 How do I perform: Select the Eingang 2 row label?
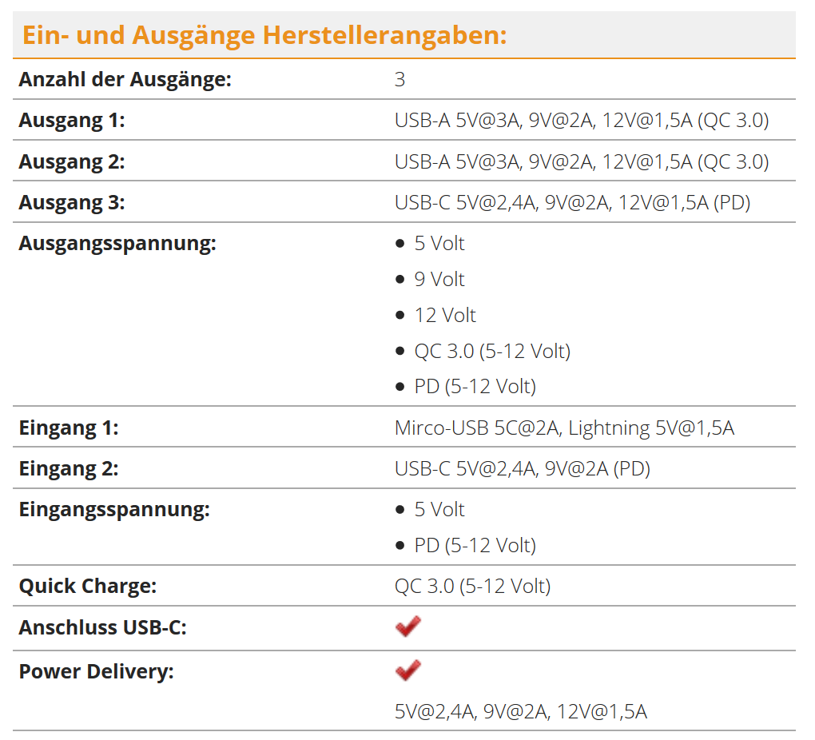coord(69,469)
